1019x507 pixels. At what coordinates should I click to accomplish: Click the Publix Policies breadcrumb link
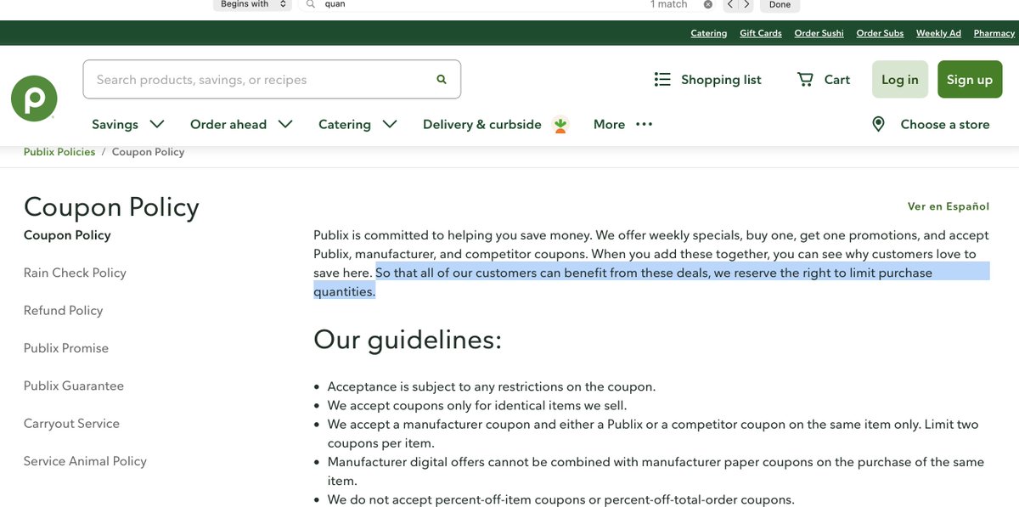pos(59,152)
